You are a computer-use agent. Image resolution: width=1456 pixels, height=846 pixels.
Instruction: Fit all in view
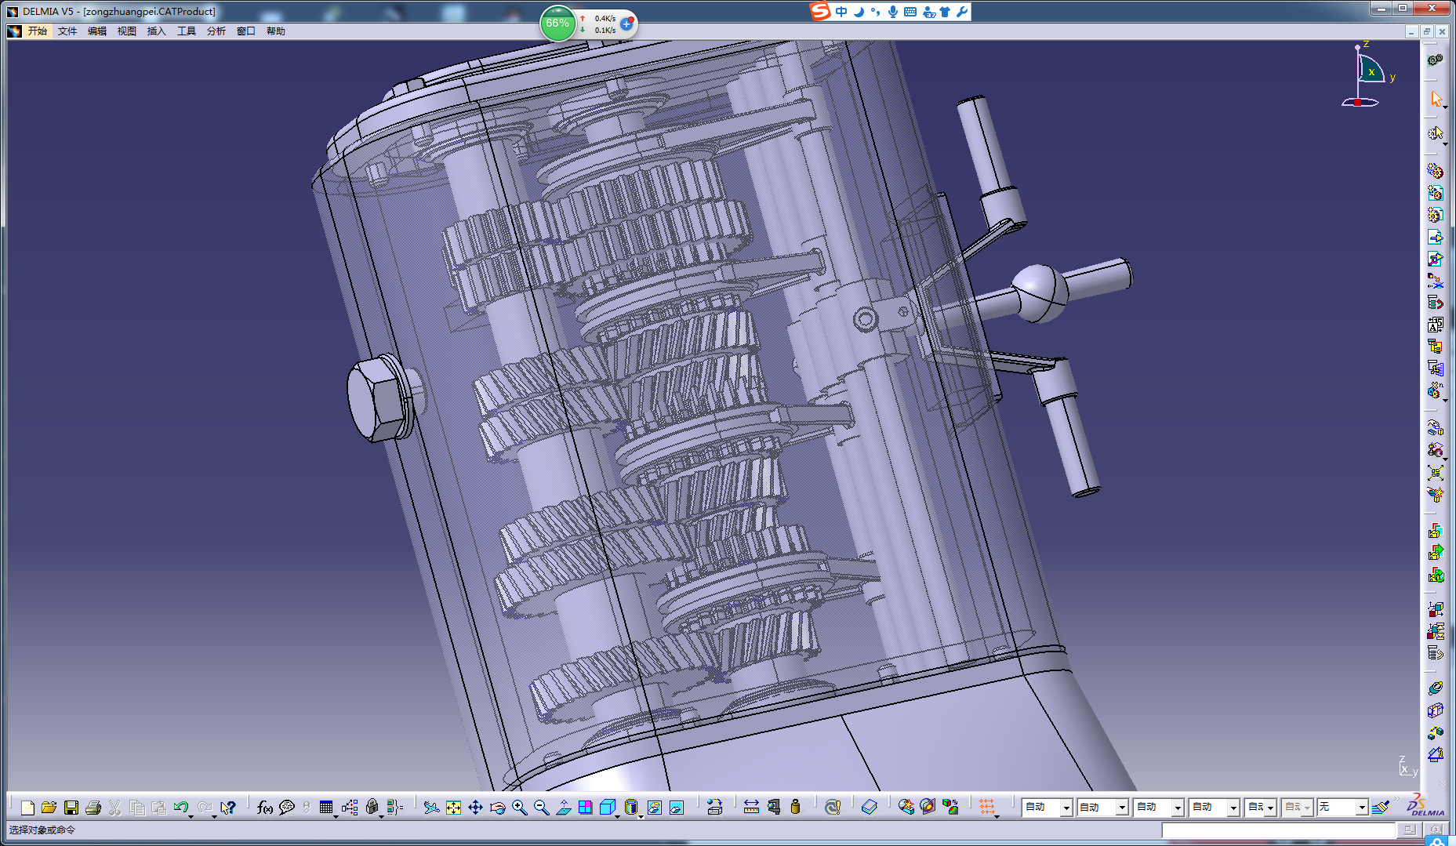pos(453,808)
